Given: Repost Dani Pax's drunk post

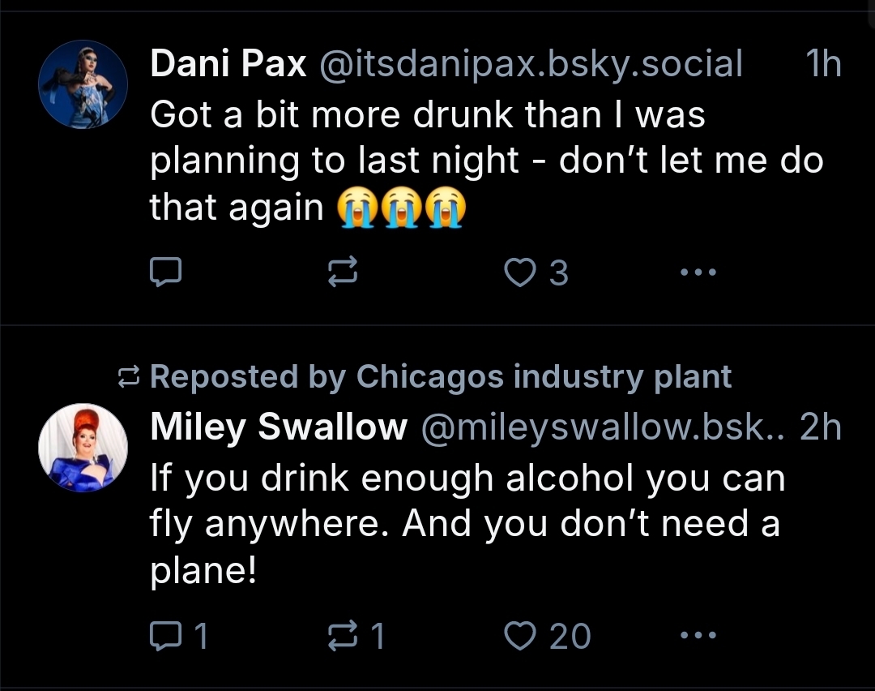Looking at the screenshot, I should point(341,273).
